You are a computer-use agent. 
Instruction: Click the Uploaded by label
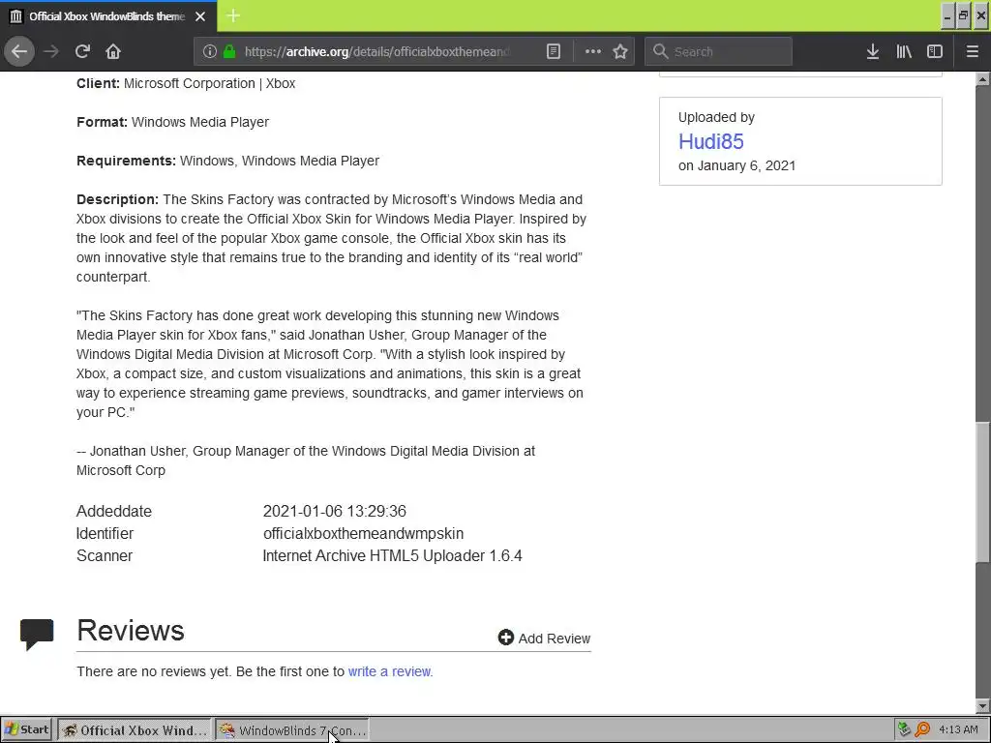coord(717,117)
